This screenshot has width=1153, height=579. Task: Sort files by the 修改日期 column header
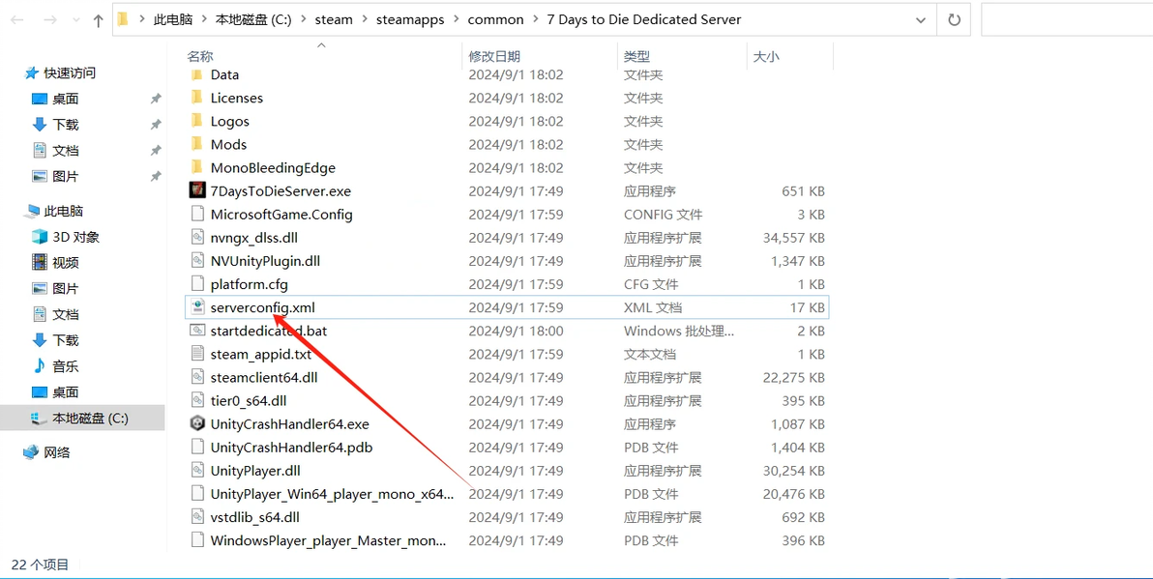(x=494, y=57)
